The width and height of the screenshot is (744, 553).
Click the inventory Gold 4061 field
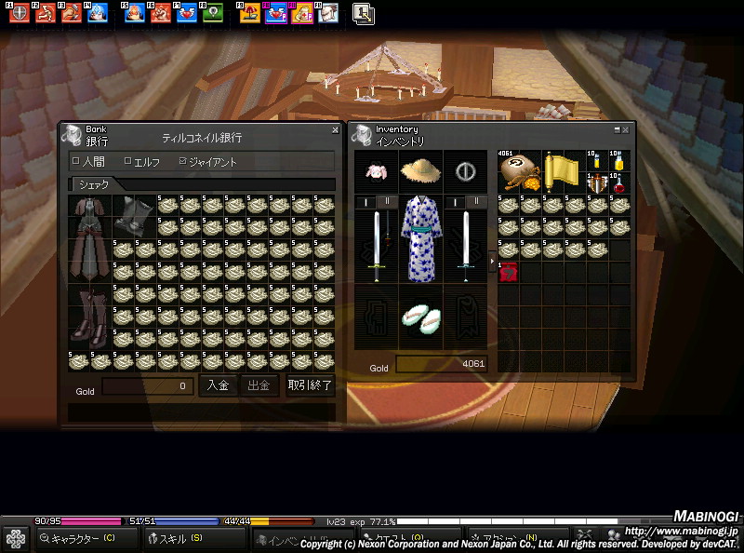pos(441,364)
